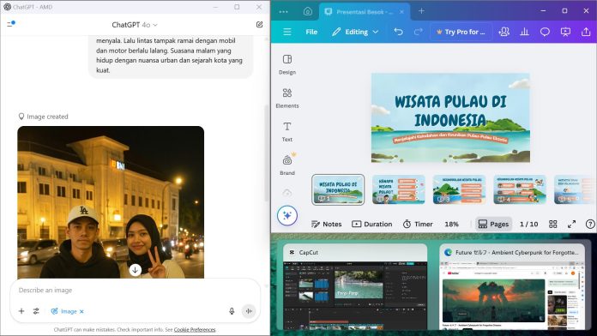
Task: Redo the action in Canva
Action: coord(418,32)
